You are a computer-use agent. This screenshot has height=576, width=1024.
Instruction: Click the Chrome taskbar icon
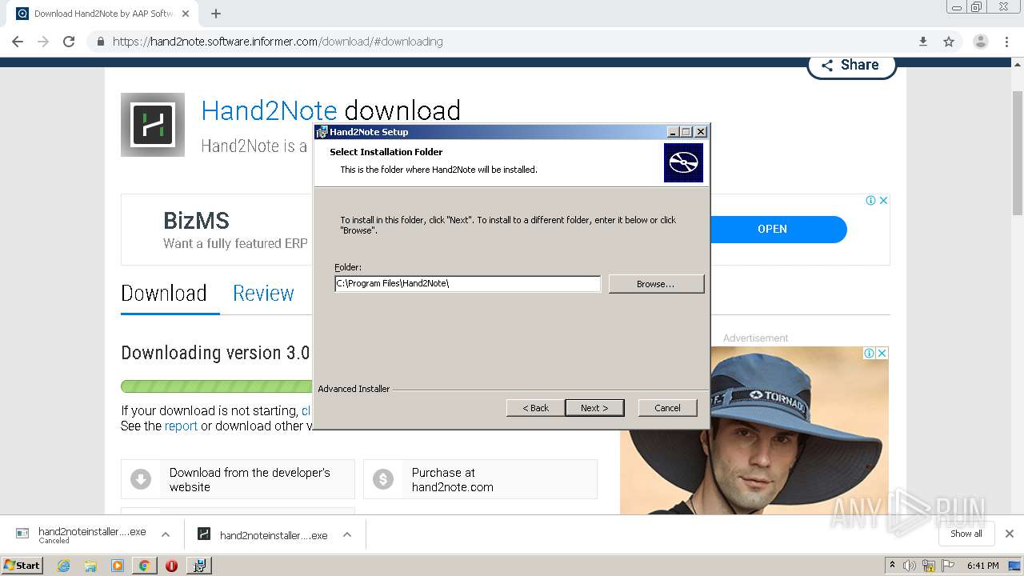144,566
